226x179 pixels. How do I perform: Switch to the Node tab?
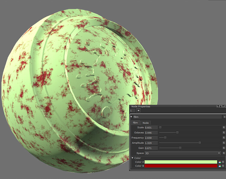click(x=145, y=123)
